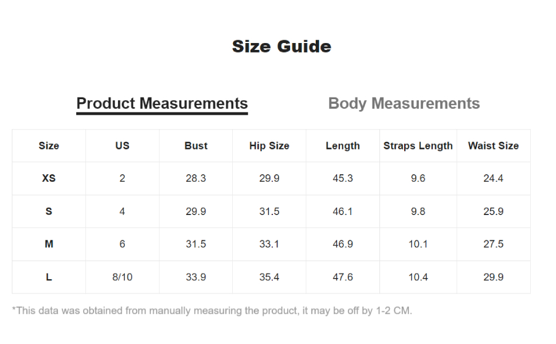The height and width of the screenshot is (344, 556).
Task: Select the L size row label
Action: click(x=49, y=277)
